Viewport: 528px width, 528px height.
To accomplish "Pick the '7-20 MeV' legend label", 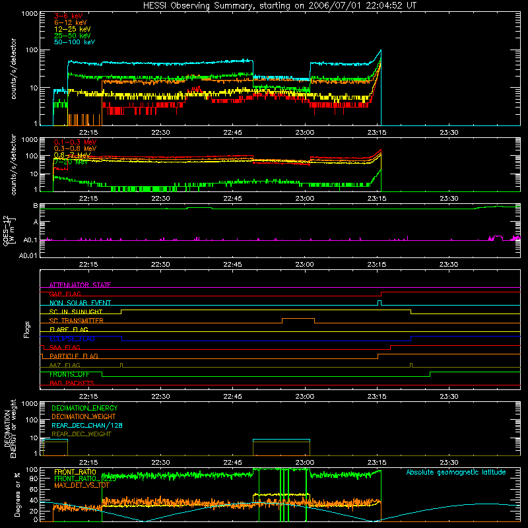I will click(x=71, y=162).
